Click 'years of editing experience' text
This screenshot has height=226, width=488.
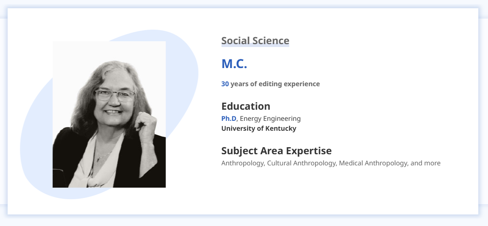pyautogui.click(x=275, y=84)
